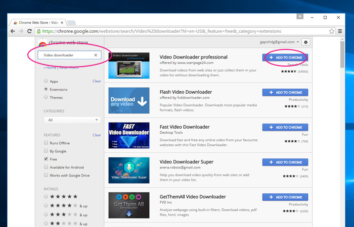Open web store settings gear
This screenshot has width=354, height=227.
(305, 42)
